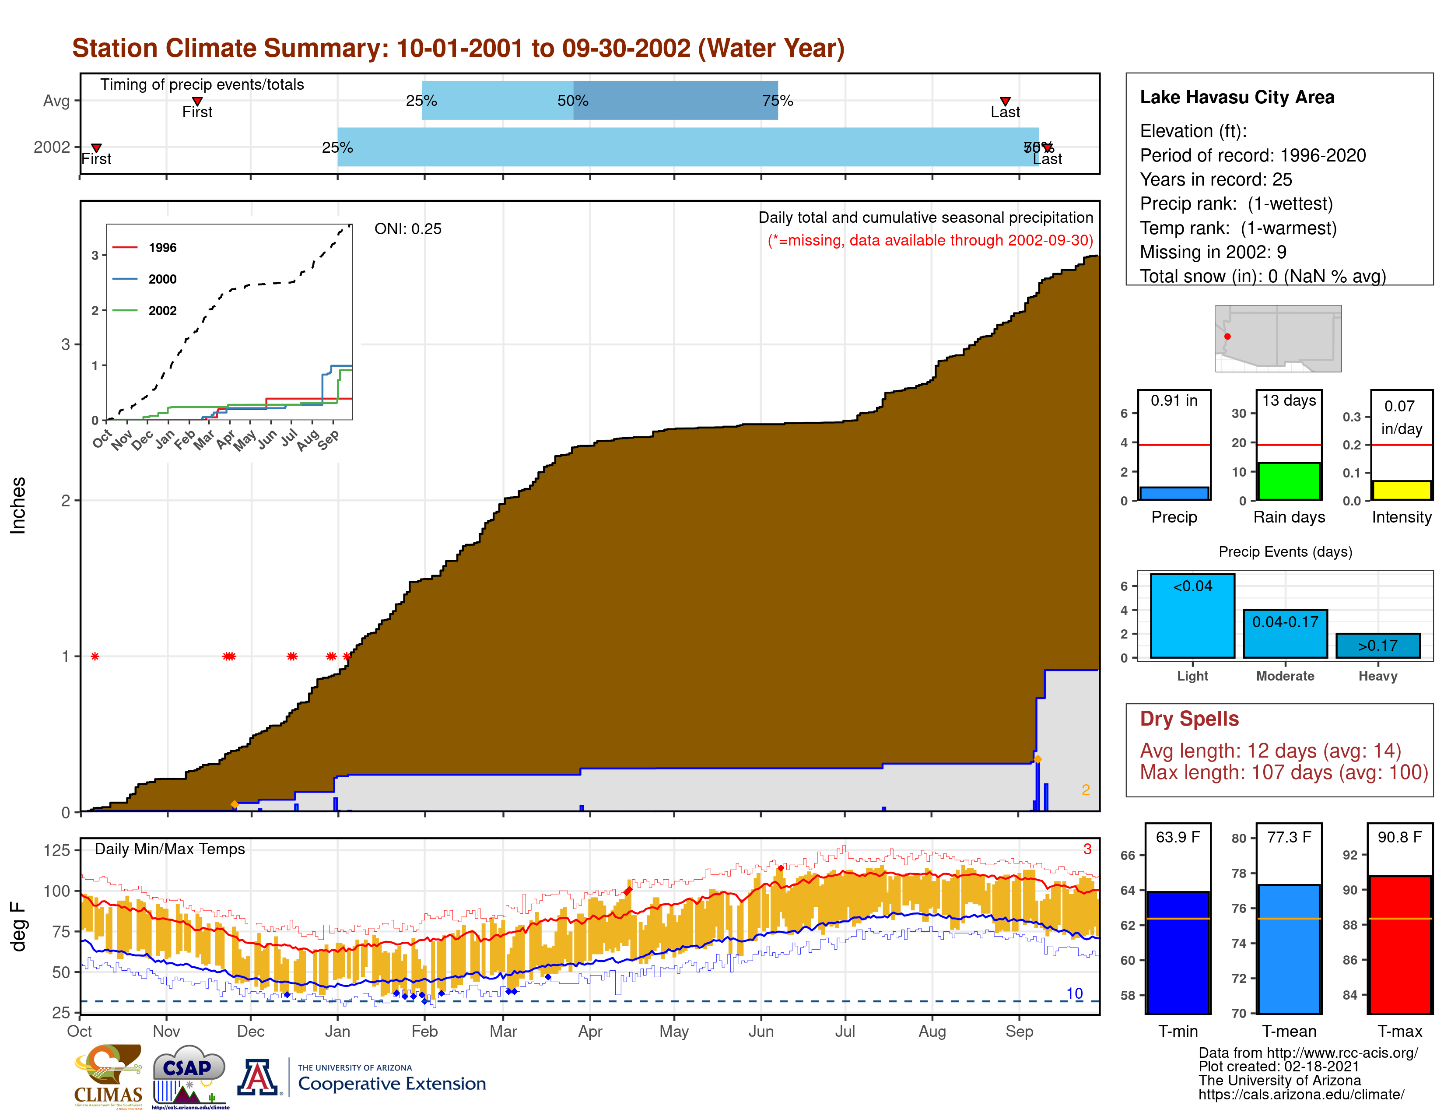Click 'Missing in 2002: 9' text
The width and height of the screenshot is (1444, 1116).
pos(1213,252)
